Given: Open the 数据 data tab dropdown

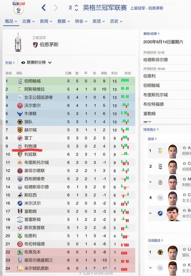Looking at the screenshot, I should click(x=64, y=21).
